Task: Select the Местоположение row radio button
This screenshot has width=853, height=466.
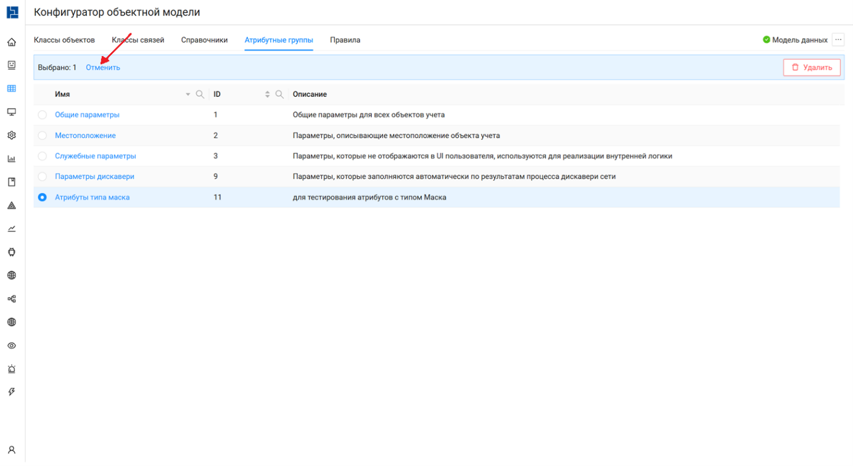Action: tap(42, 136)
